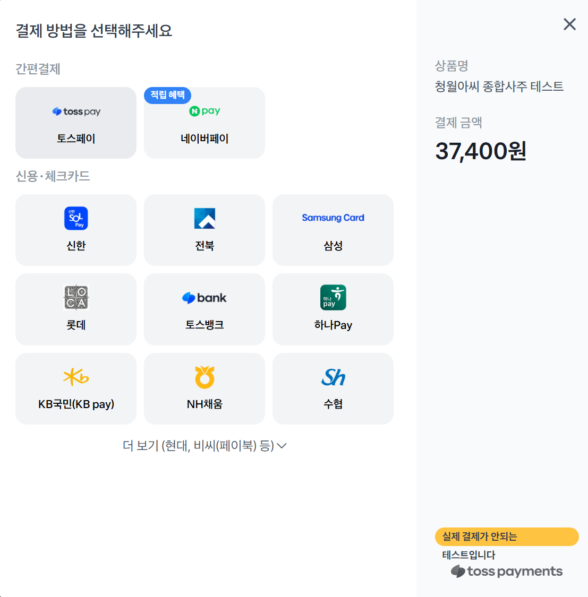Click the toss payments logo
This screenshot has height=597, width=588.
(x=507, y=572)
